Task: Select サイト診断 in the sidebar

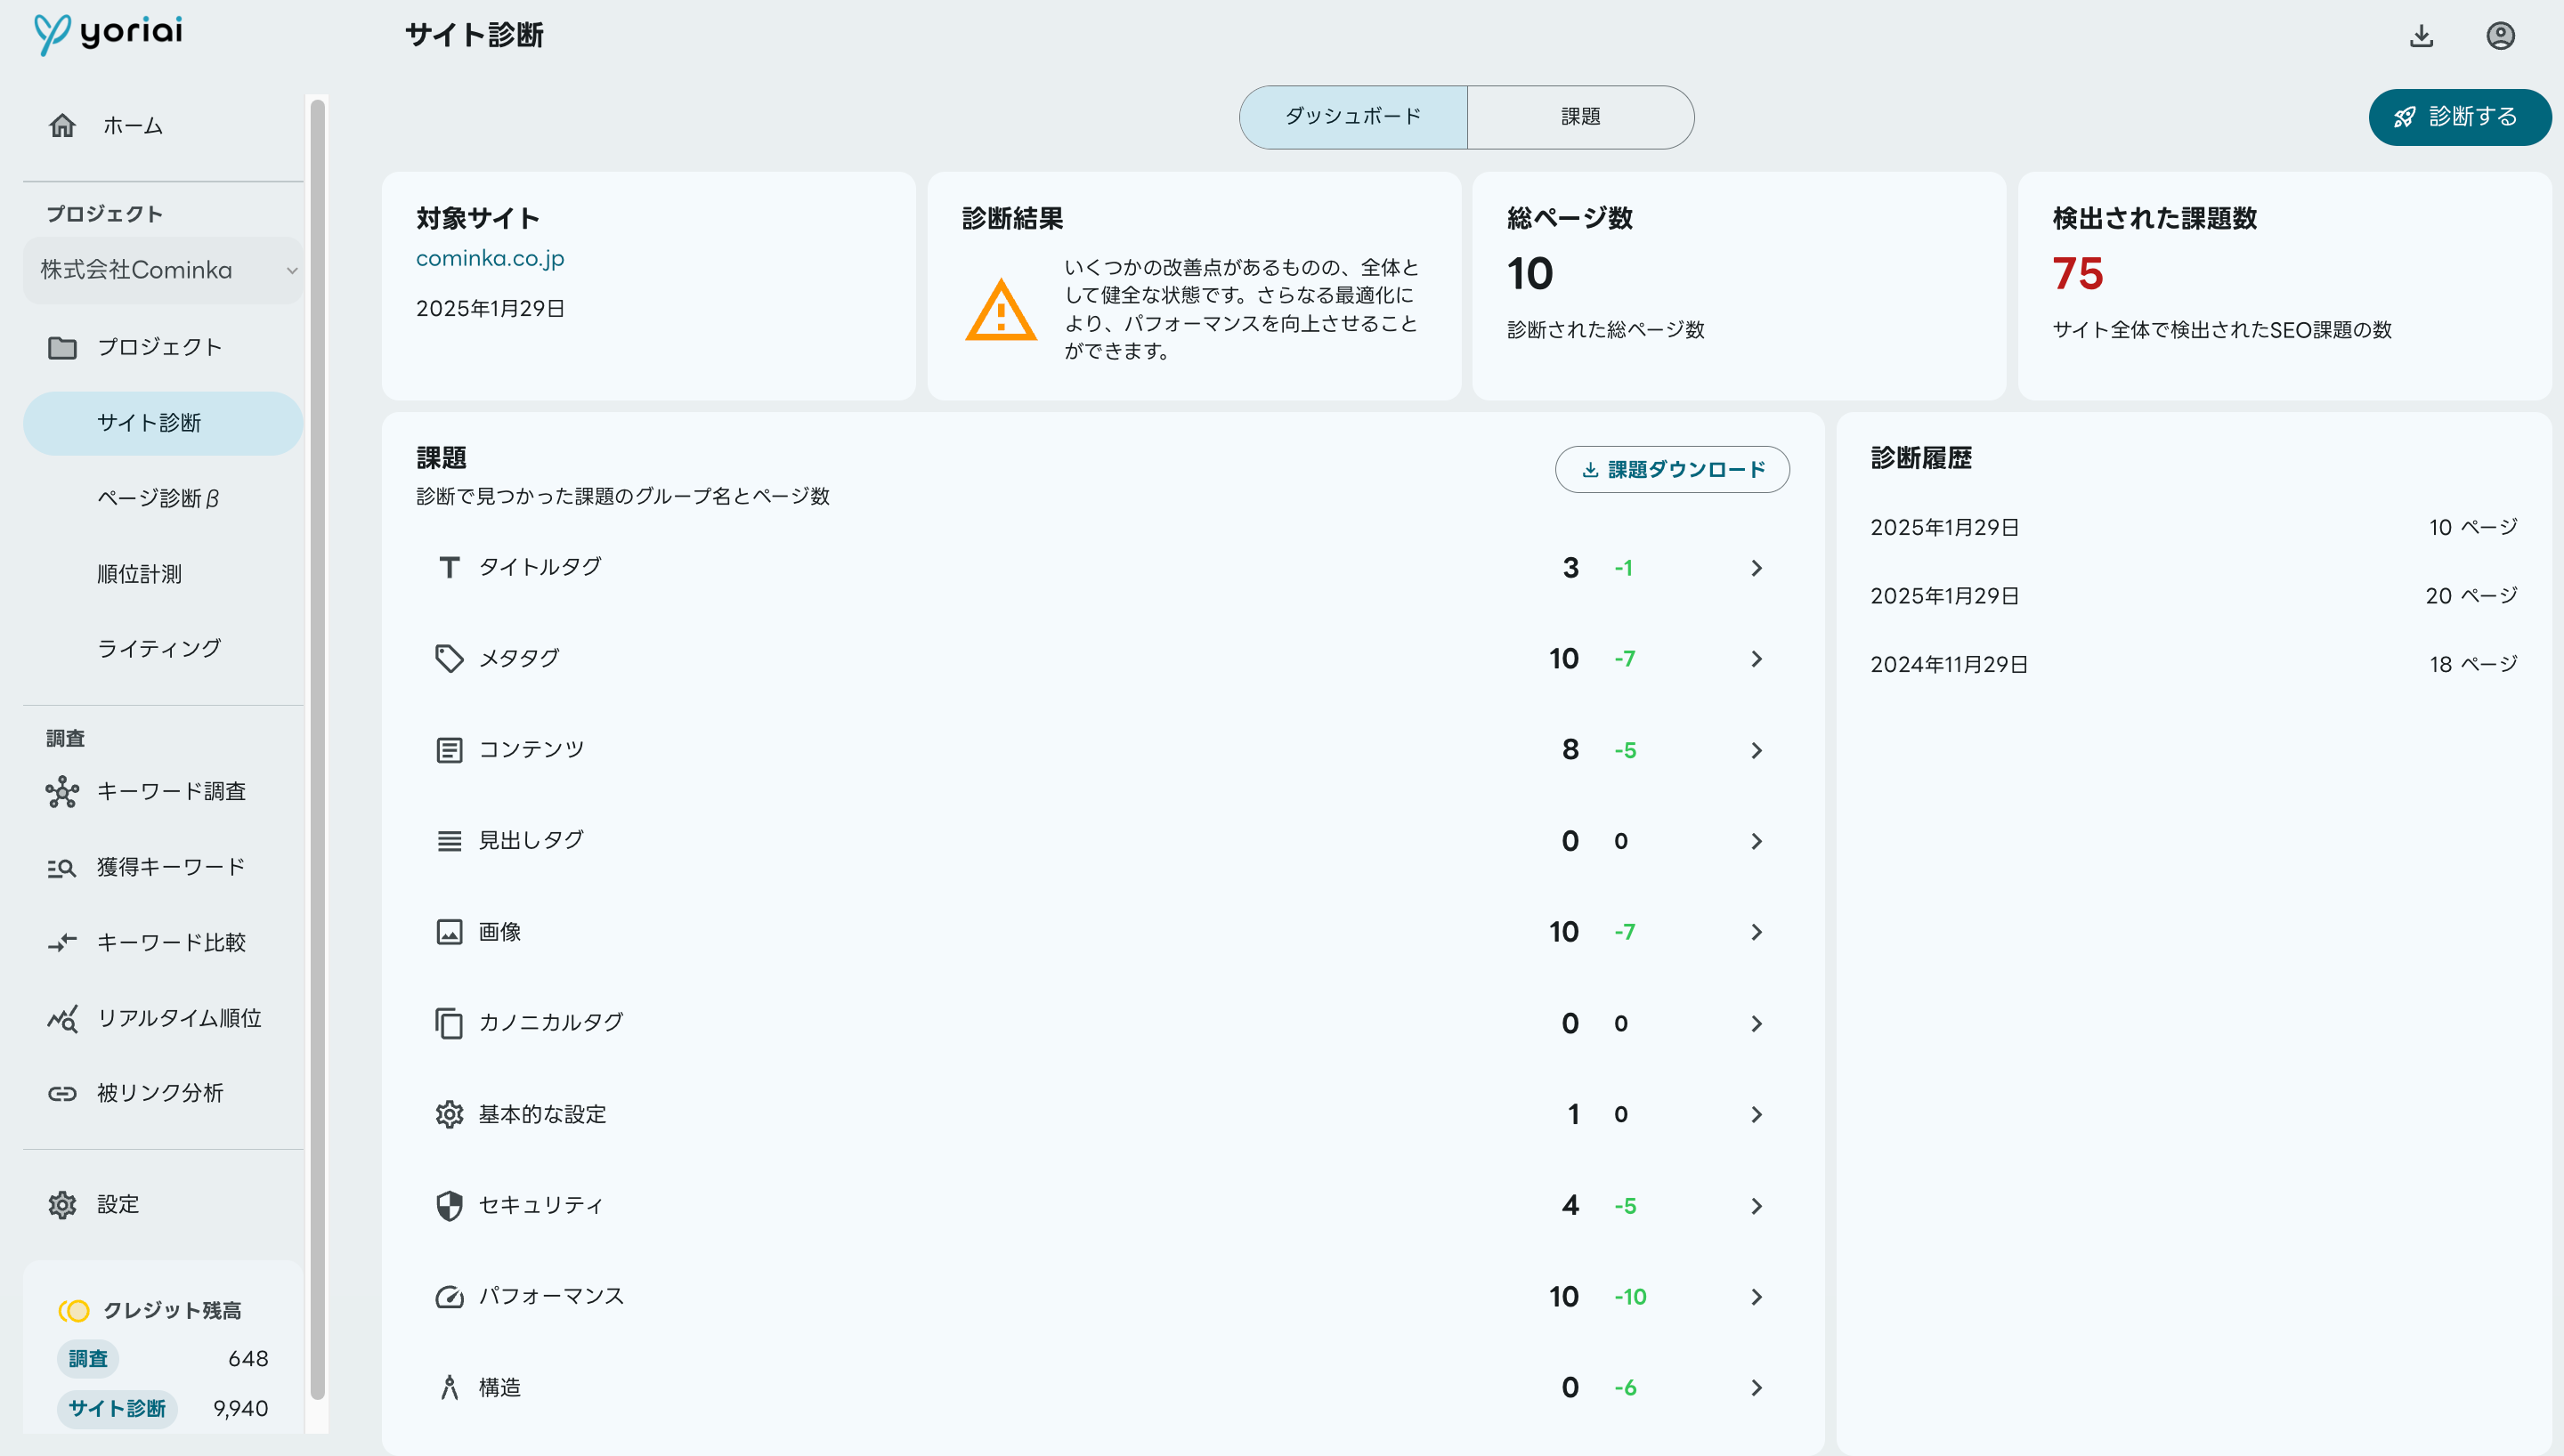Action: click(163, 423)
